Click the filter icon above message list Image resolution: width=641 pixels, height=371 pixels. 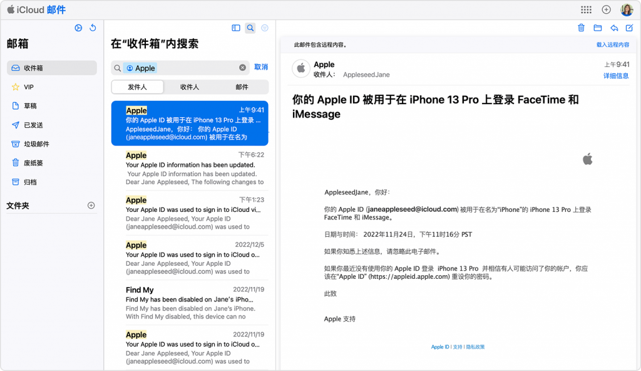tap(265, 28)
